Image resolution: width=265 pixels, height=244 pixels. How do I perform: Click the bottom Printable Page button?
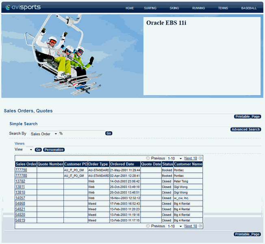pos(248,234)
